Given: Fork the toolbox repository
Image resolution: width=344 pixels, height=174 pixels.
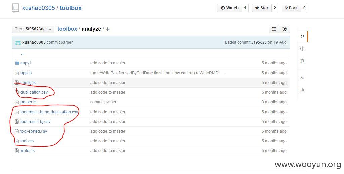Looking at the screenshot, I should [291, 8].
